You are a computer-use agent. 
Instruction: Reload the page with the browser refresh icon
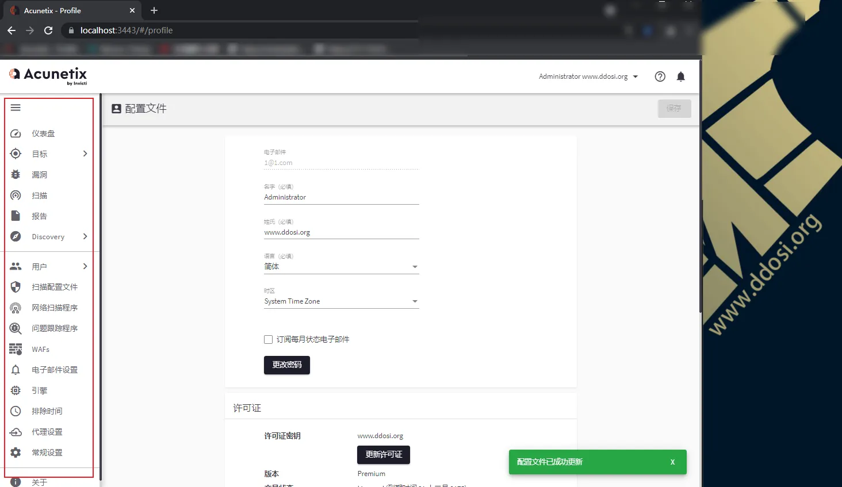coord(48,30)
